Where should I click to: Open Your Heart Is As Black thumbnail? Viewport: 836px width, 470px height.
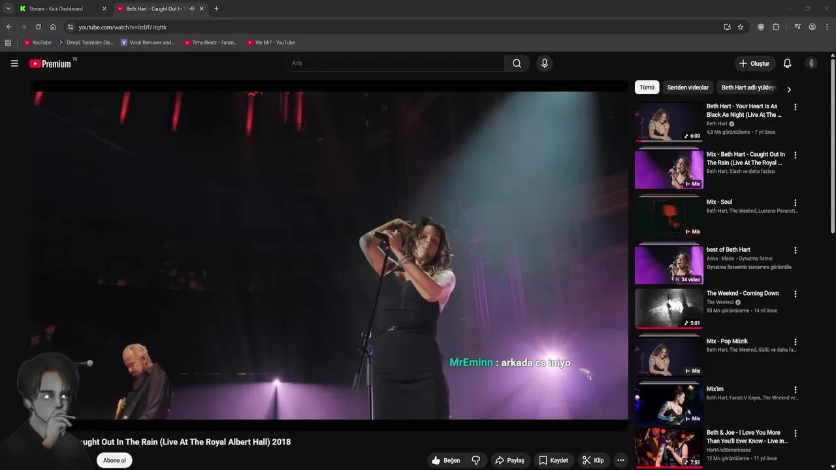pyautogui.click(x=669, y=121)
